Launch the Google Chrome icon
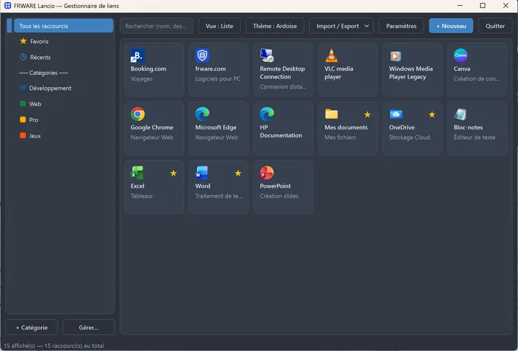Screen dimensions: 518x351 137,114
